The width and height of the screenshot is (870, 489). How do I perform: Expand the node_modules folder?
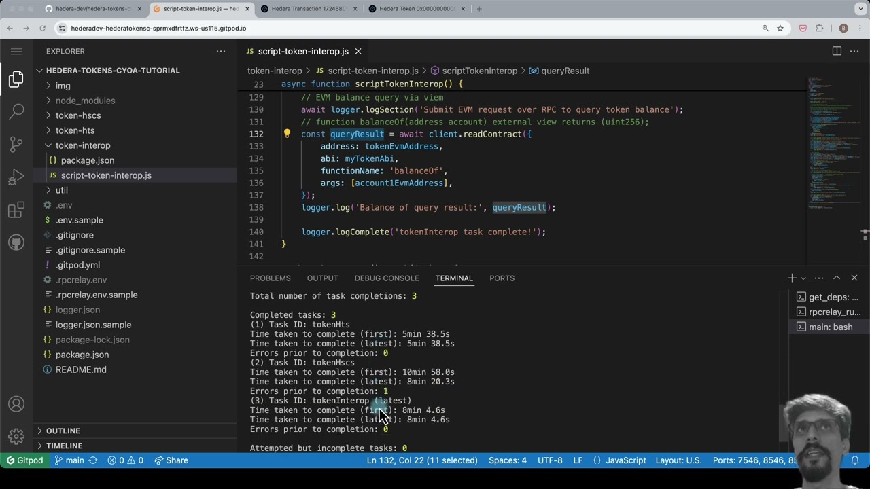[135, 101]
